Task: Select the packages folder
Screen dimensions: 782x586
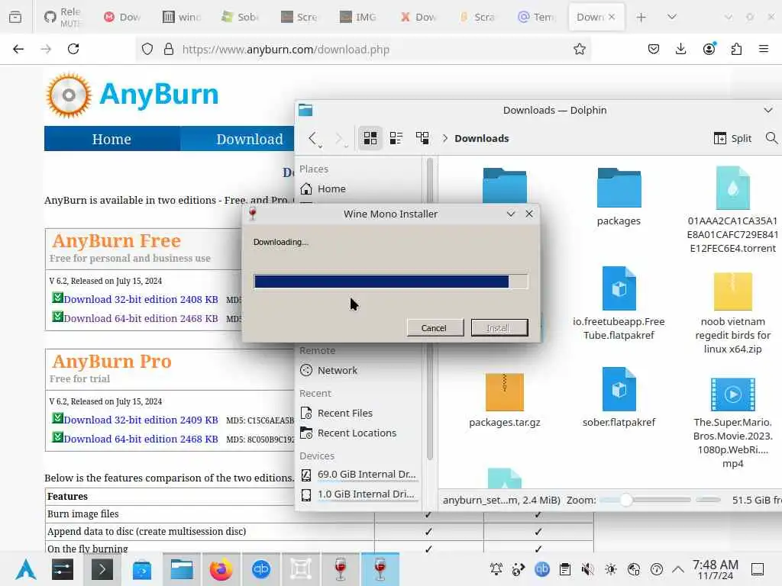Action: (x=619, y=197)
